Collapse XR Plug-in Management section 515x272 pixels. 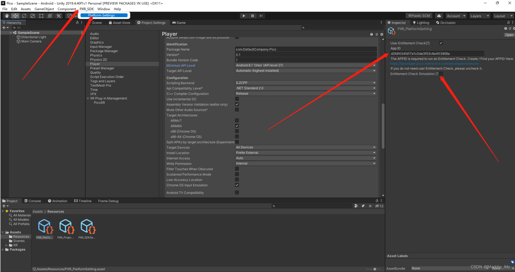(88, 98)
